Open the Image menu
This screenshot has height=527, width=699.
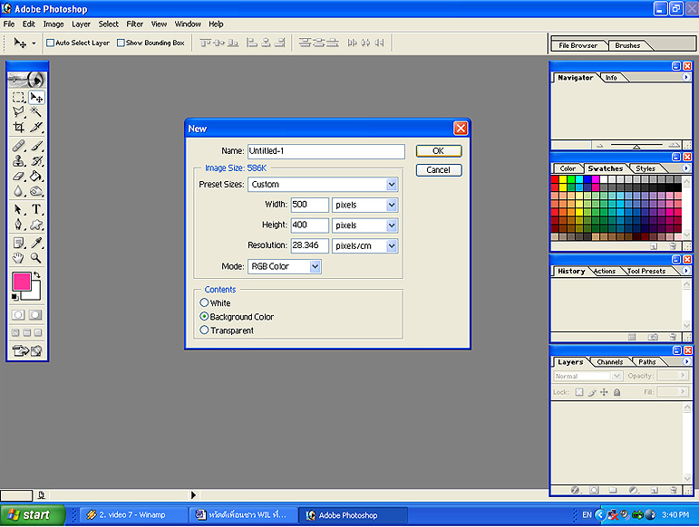(x=53, y=24)
